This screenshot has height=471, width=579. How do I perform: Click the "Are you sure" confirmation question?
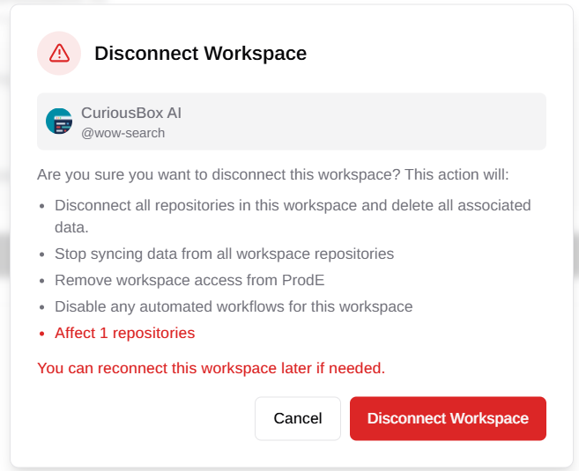pos(273,174)
